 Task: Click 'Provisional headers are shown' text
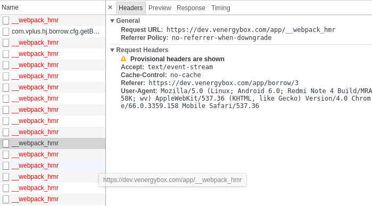(177, 59)
